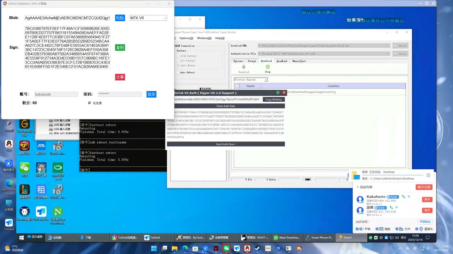The image size is (453, 254).
Task: Open the MTK V6 dropdown
Action: [x=148, y=18]
